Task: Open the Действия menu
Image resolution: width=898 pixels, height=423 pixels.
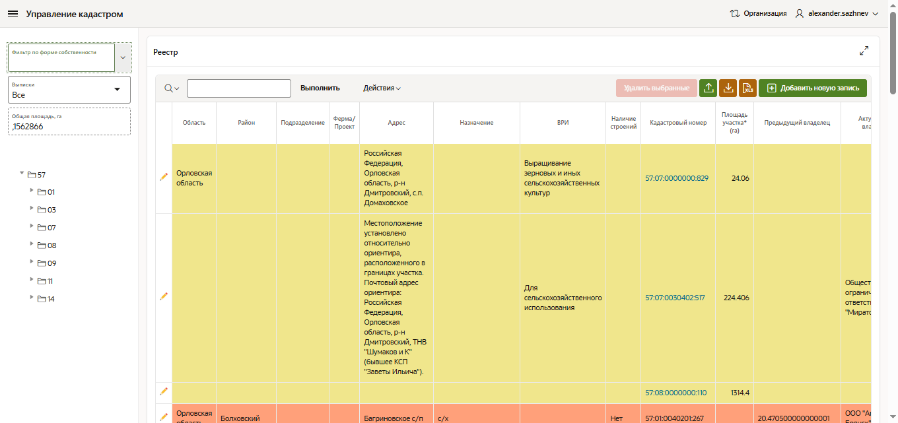Action: (382, 88)
